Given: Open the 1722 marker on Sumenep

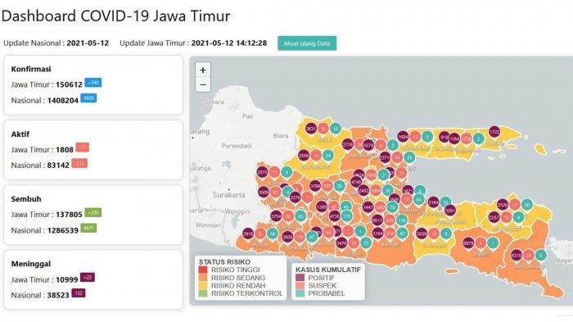Looking at the screenshot, I should click(494, 132).
